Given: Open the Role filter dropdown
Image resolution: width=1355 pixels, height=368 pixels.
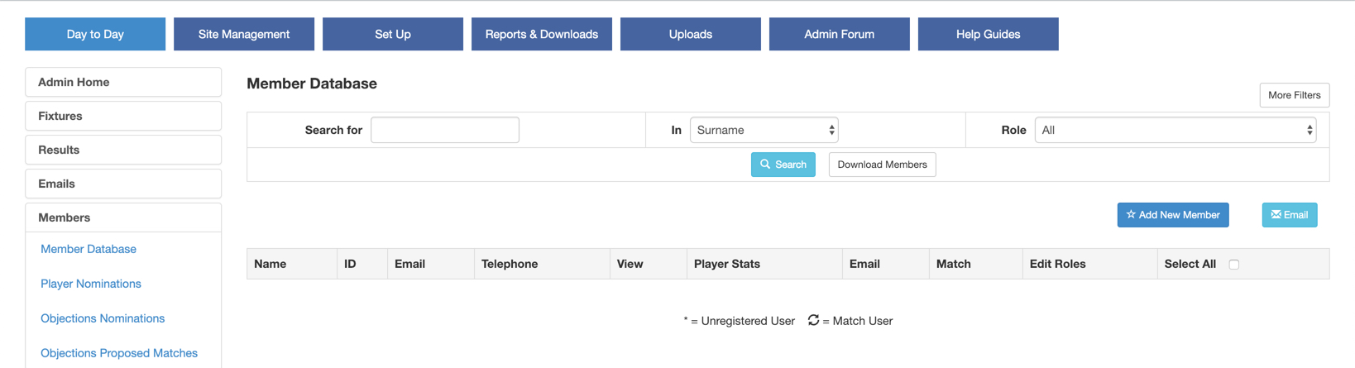Looking at the screenshot, I should click(1175, 130).
